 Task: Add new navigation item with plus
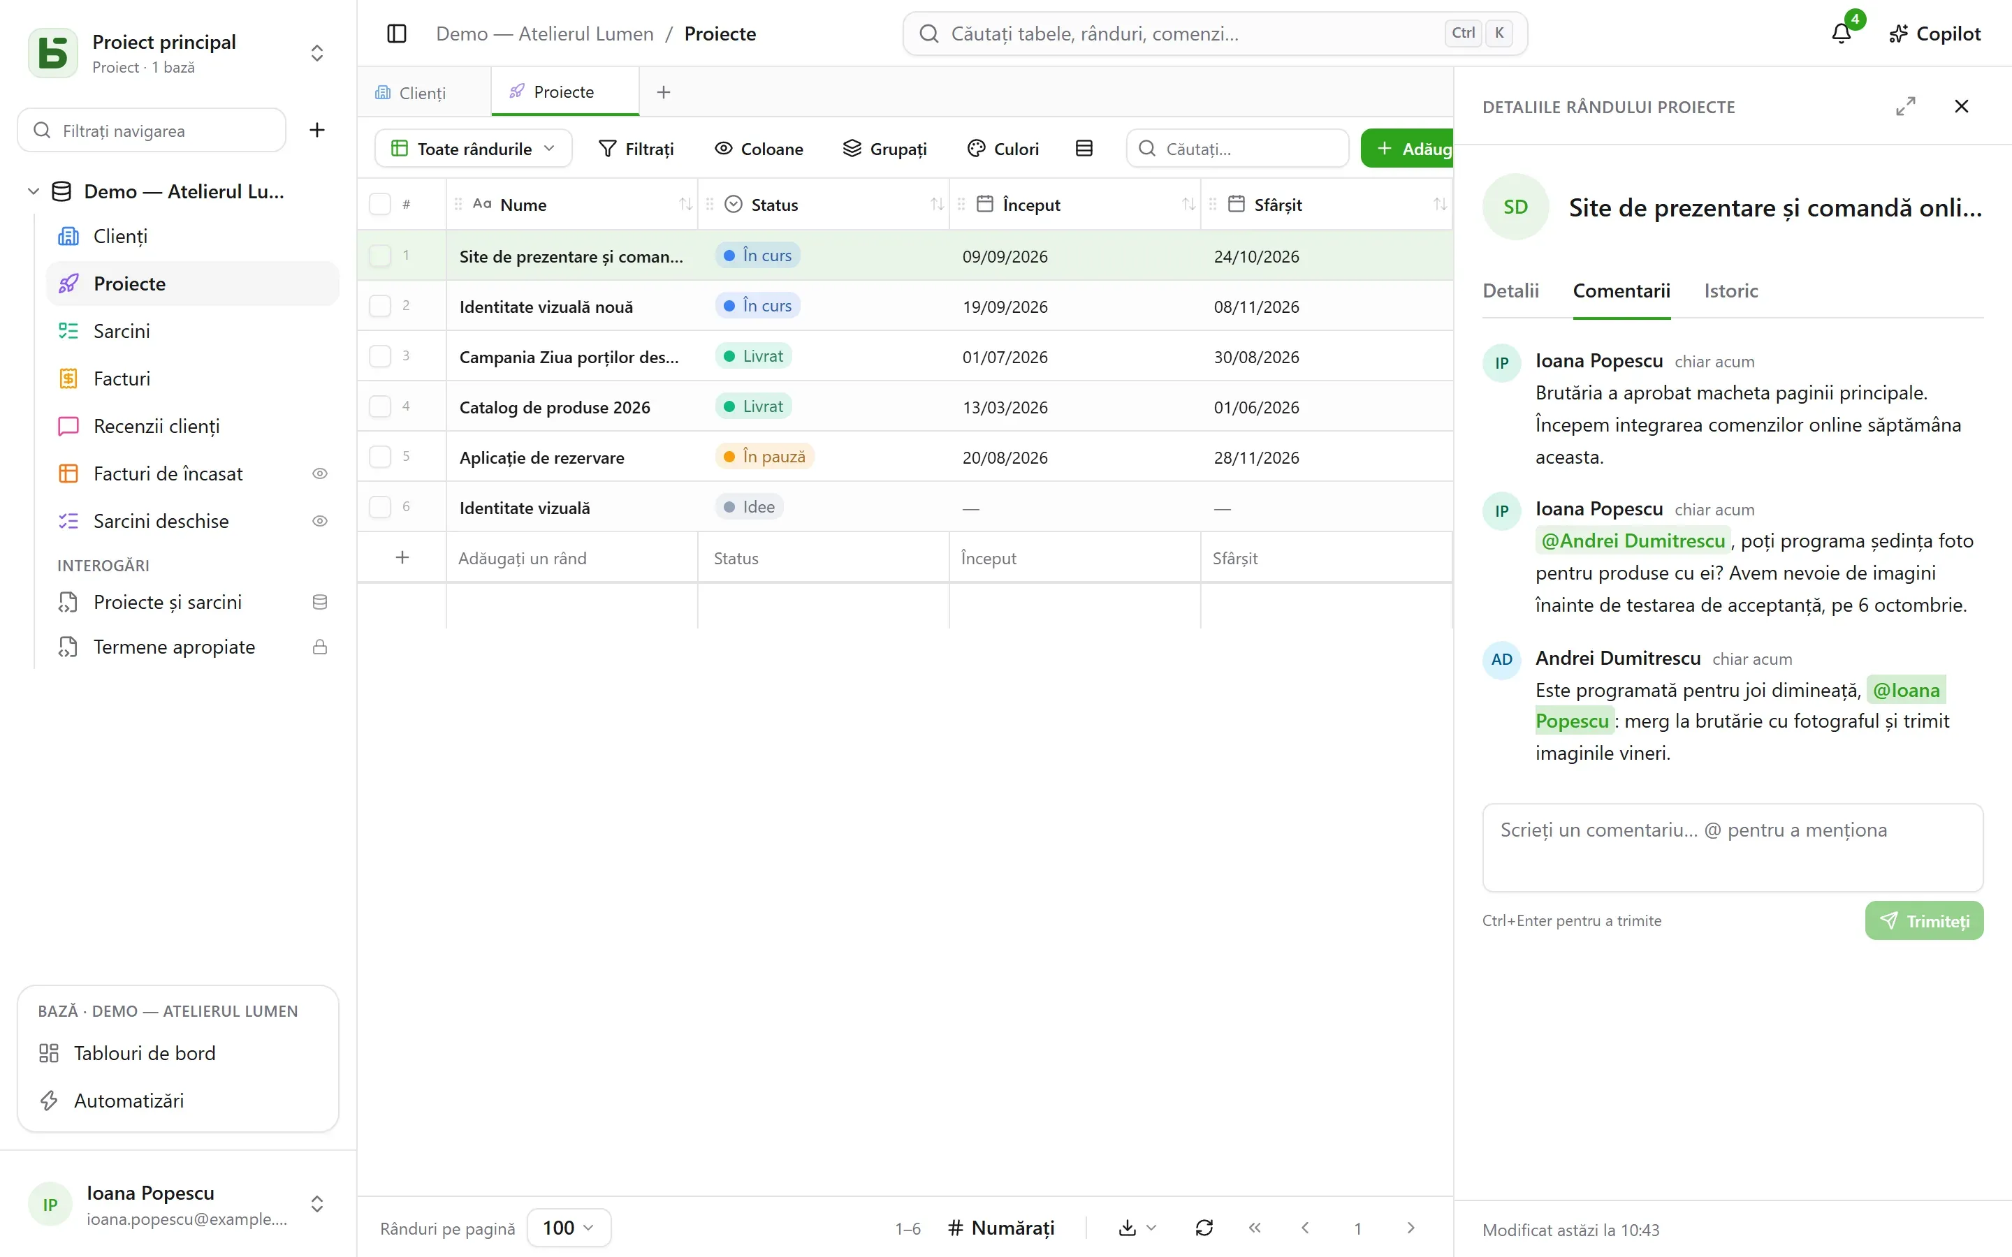click(316, 131)
